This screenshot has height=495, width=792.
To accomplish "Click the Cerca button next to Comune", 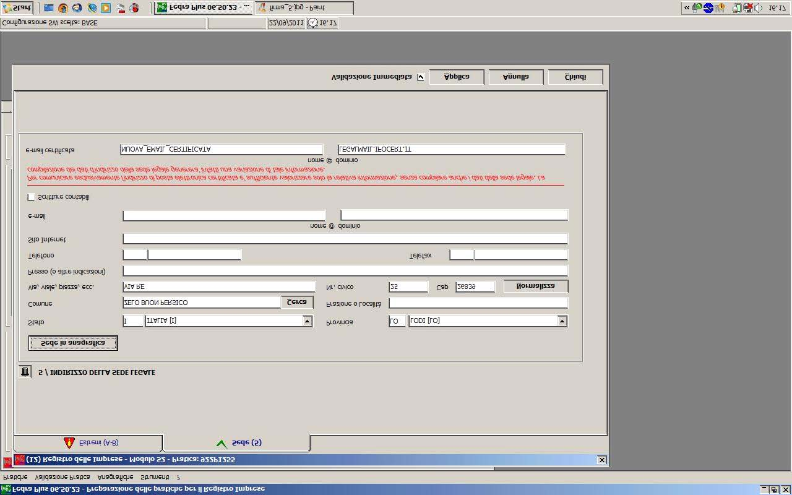I will (x=297, y=302).
